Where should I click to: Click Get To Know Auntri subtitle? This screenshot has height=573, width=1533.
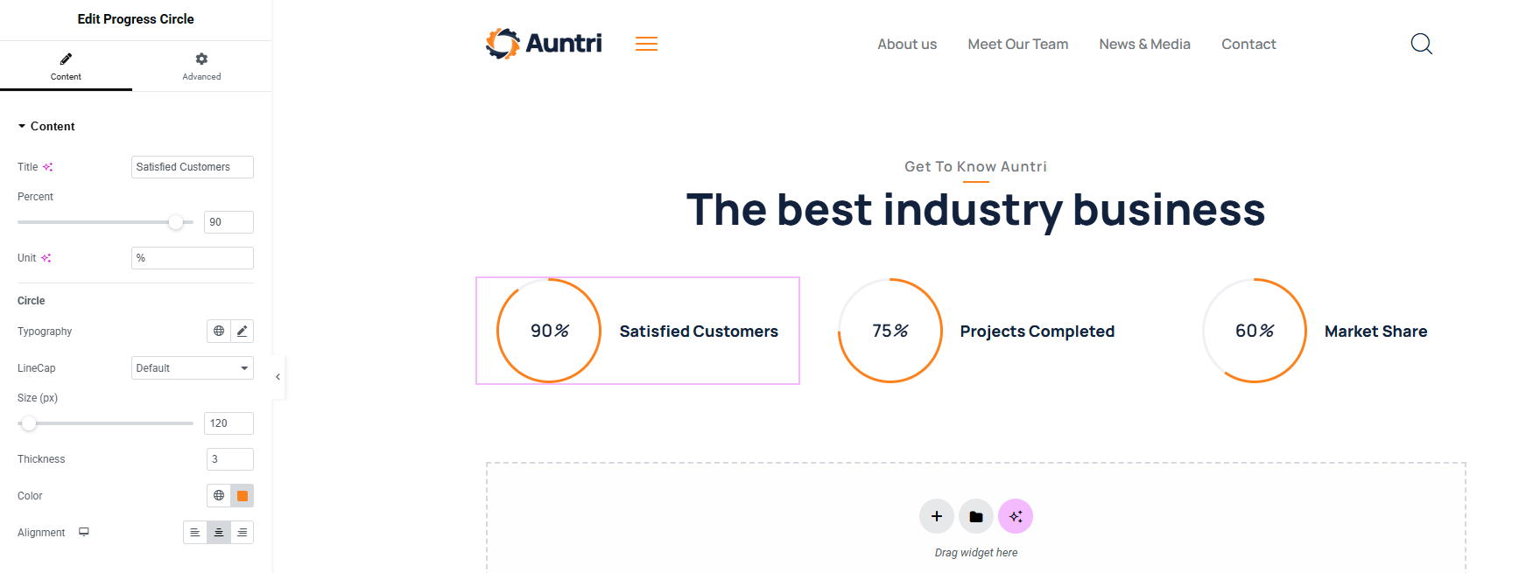[x=975, y=166]
